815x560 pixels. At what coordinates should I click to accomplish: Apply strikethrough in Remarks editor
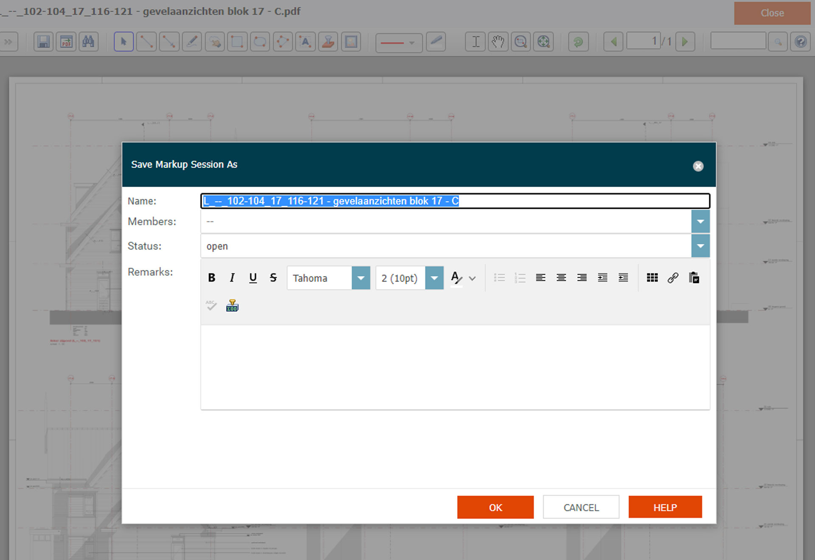tap(273, 278)
